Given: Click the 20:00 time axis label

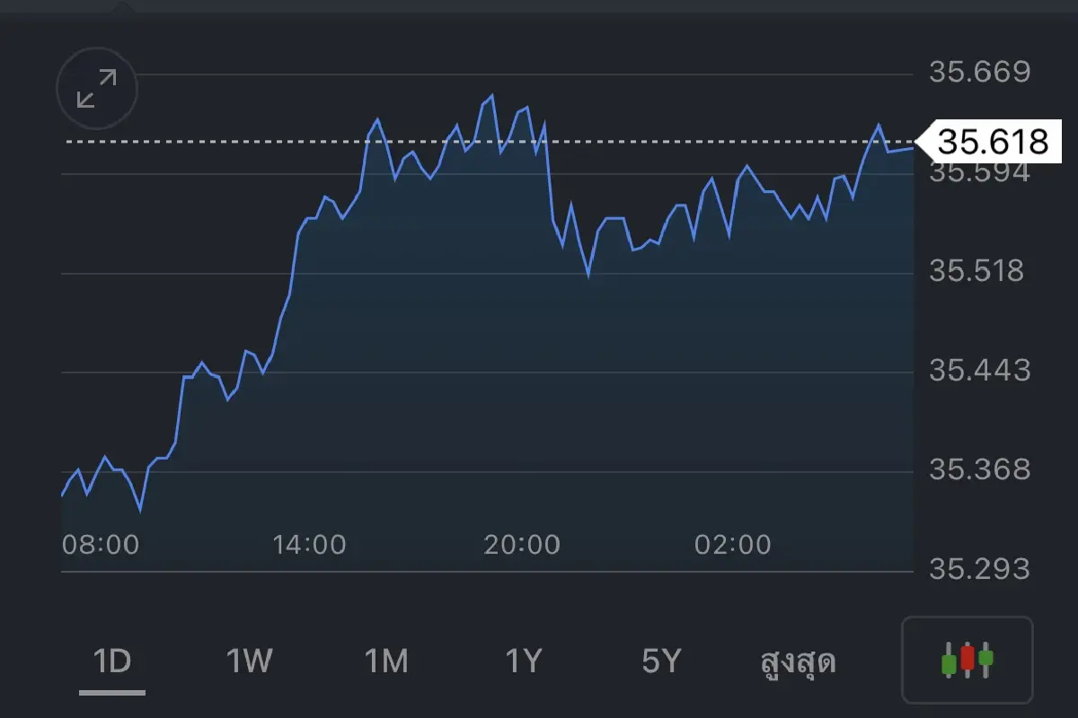Looking at the screenshot, I should click(522, 545).
